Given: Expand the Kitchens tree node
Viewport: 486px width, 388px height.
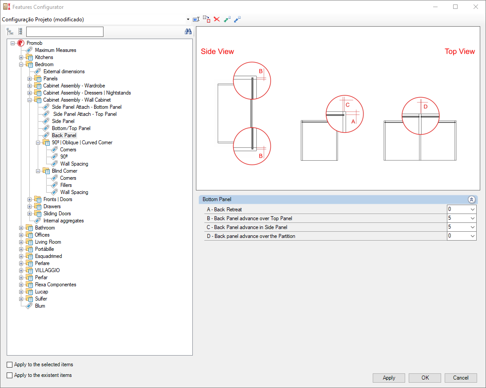Looking at the screenshot, I should (21, 57).
